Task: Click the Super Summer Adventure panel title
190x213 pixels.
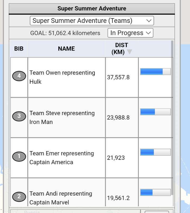Action: 92,8
